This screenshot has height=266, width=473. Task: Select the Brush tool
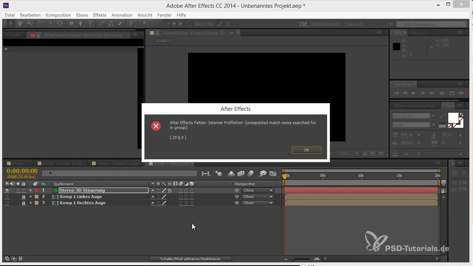pyautogui.click(x=102, y=24)
